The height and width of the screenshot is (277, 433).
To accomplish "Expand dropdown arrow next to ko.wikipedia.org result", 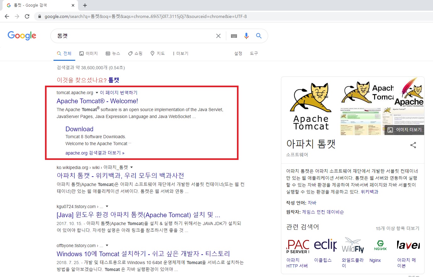I will coord(132,167).
